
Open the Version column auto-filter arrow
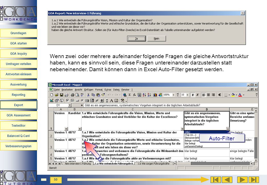pyautogui.click(x=66, y=129)
